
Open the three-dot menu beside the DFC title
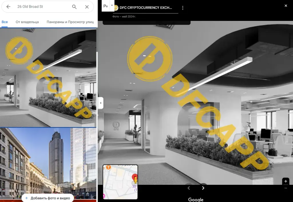tap(183, 8)
